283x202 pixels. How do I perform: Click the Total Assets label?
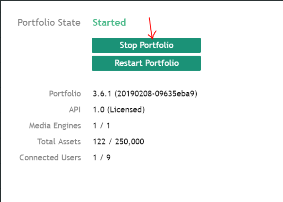pos(59,141)
